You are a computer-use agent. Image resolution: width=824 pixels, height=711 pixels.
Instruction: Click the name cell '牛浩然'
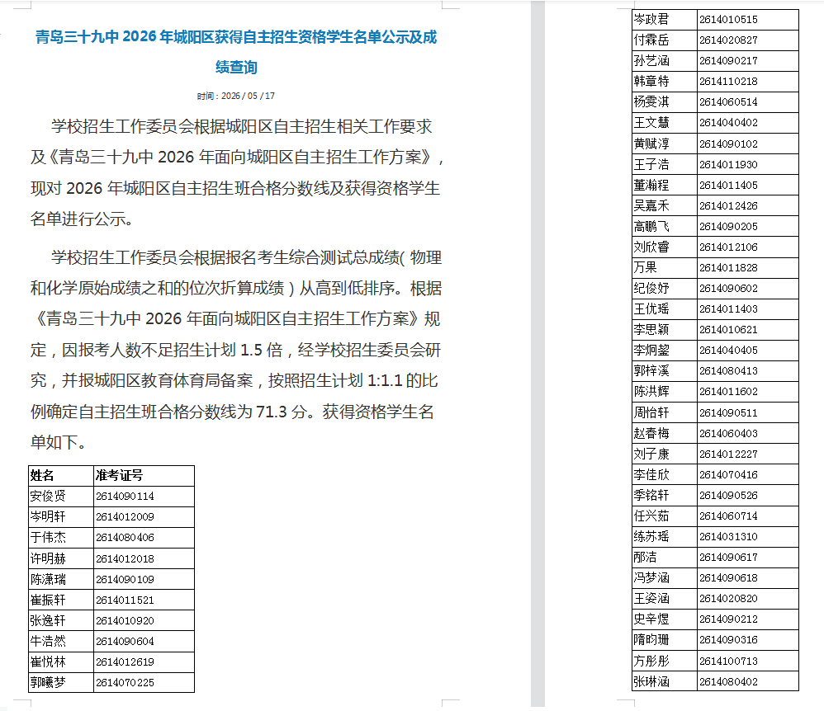61,641
